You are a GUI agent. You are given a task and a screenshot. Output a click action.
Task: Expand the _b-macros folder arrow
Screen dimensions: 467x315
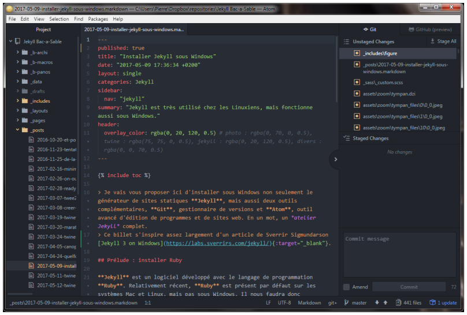coord(17,62)
